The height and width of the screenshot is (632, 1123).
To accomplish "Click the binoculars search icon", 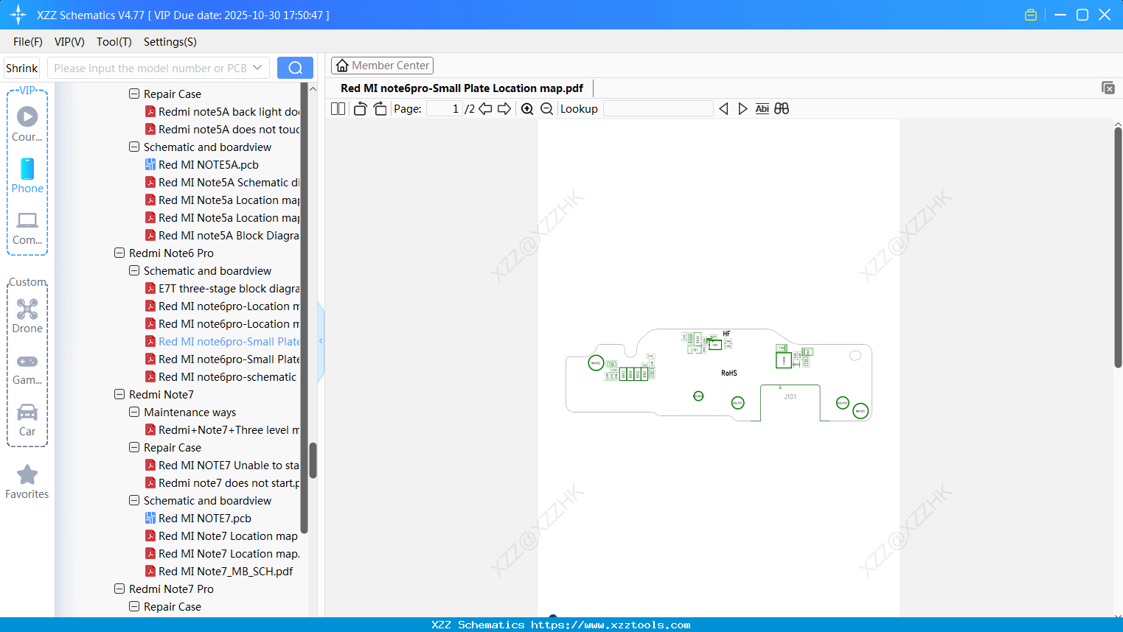I will pyautogui.click(x=782, y=109).
